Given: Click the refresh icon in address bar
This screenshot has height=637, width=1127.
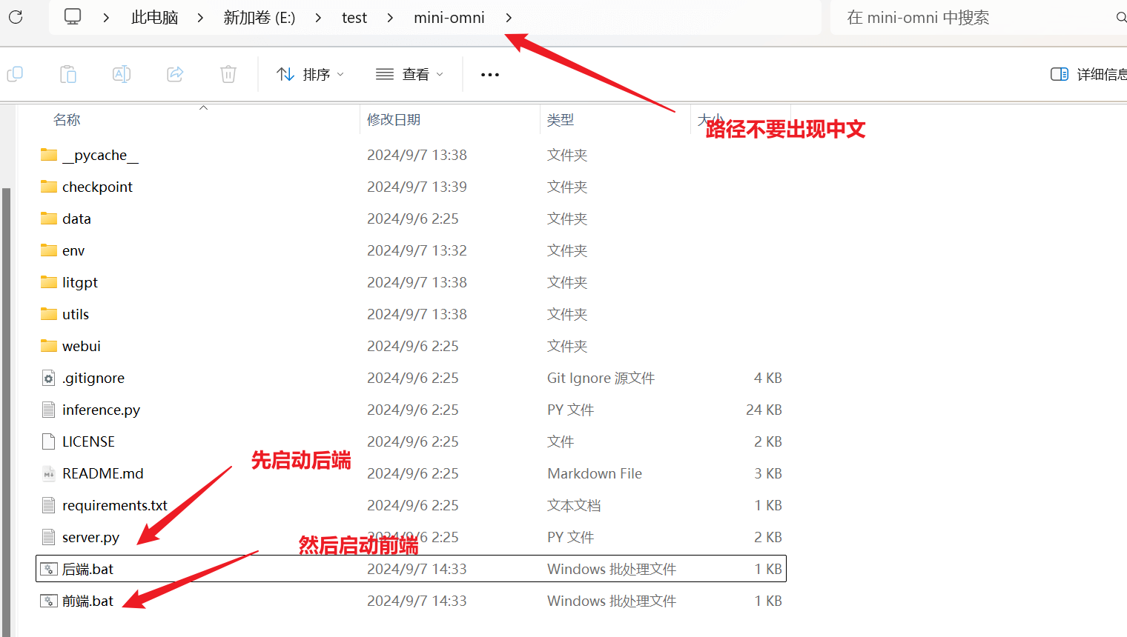Looking at the screenshot, I should pyautogui.click(x=16, y=17).
